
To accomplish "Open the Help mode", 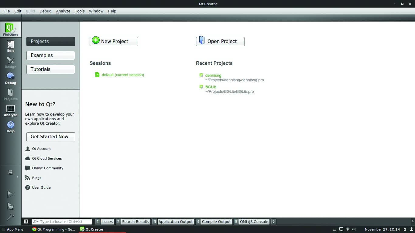I will click(x=11, y=127).
